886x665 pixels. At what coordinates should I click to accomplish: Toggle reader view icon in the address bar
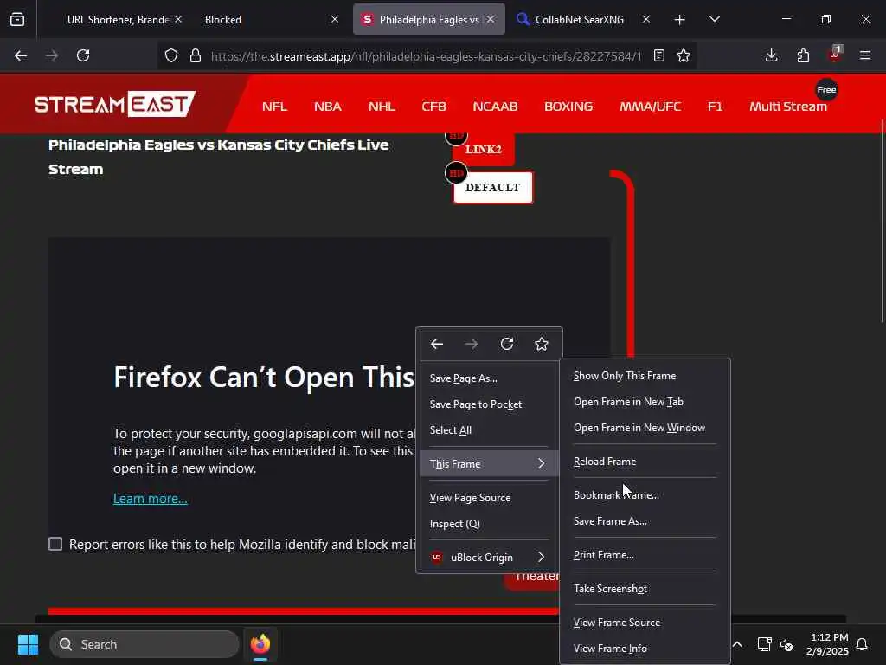click(658, 55)
